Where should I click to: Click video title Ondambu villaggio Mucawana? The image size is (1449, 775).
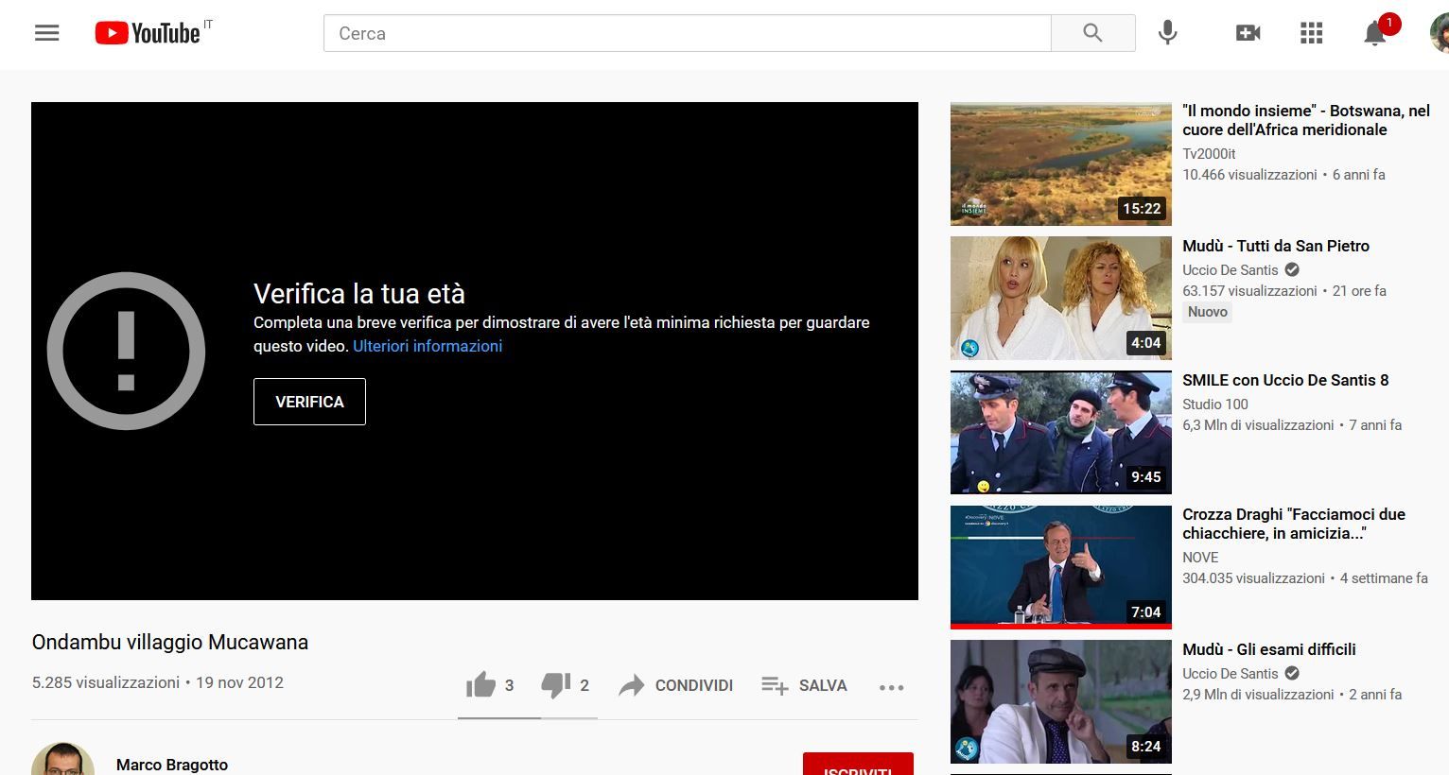[x=170, y=642]
